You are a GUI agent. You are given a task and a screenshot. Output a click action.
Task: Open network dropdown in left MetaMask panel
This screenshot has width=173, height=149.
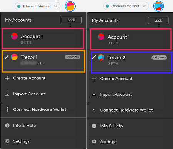click(x=37, y=6)
